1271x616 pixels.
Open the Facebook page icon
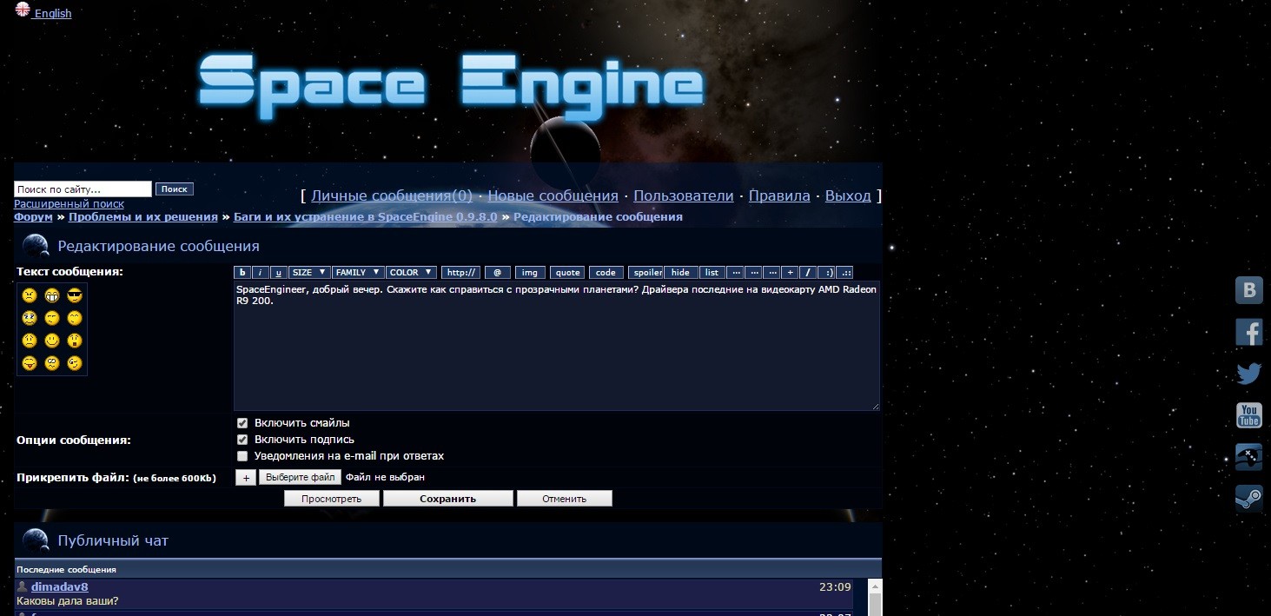tap(1249, 332)
